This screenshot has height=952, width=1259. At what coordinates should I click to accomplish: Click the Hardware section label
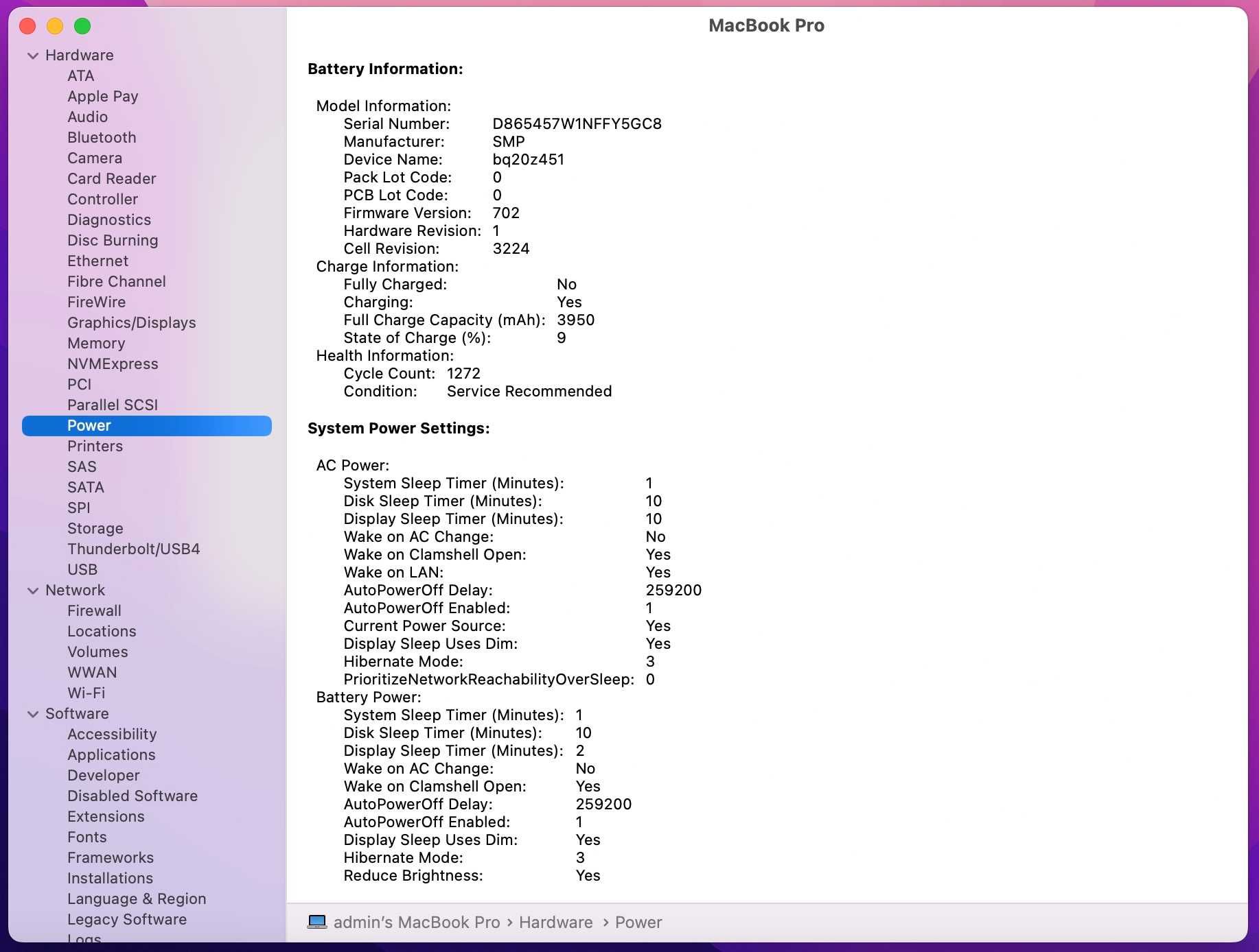pyautogui.click(x=80, y=56)
